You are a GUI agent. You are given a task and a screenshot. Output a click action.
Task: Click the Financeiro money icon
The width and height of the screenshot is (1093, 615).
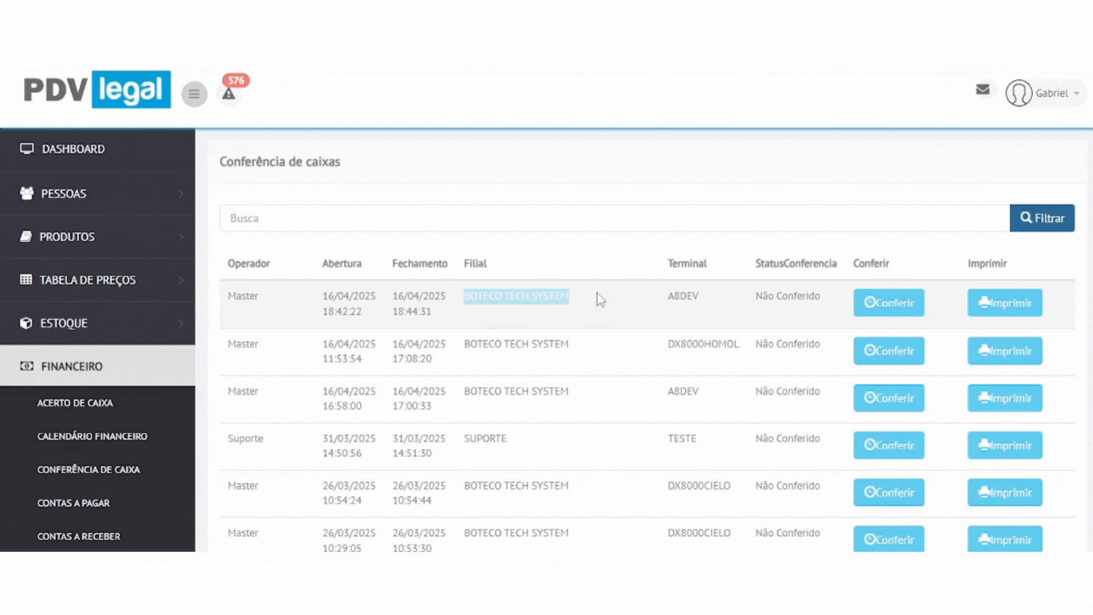point(27,366)
